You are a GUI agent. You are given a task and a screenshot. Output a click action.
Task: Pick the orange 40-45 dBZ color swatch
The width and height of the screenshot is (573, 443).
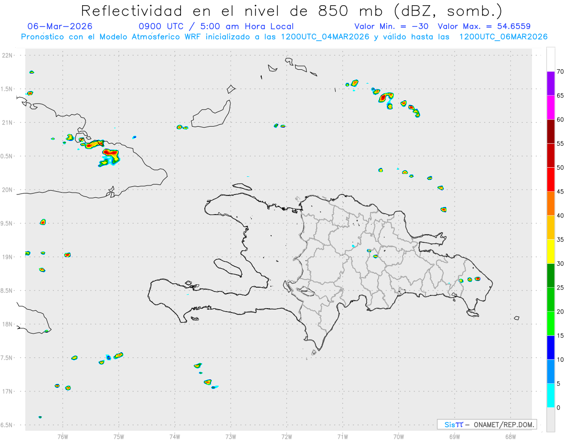click(x=551, y=204)
